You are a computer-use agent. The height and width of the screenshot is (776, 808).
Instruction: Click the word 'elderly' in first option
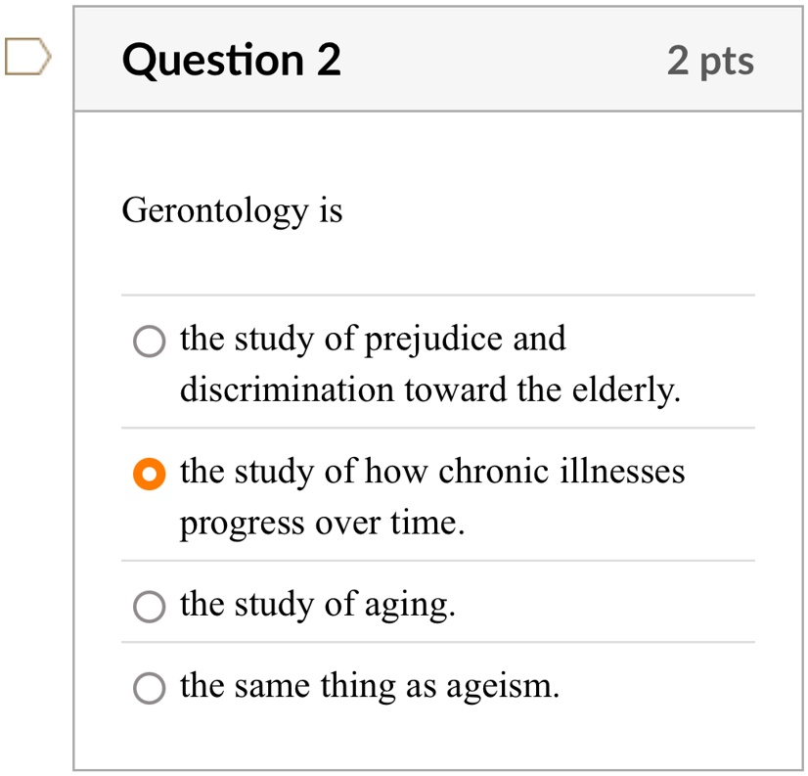tap(622, 390)
